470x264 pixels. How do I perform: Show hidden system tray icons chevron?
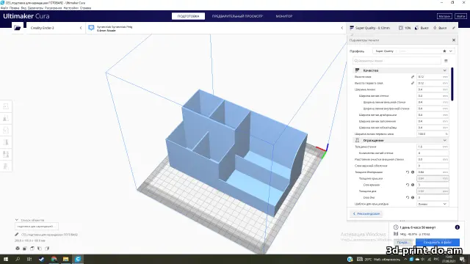[405, 259]
